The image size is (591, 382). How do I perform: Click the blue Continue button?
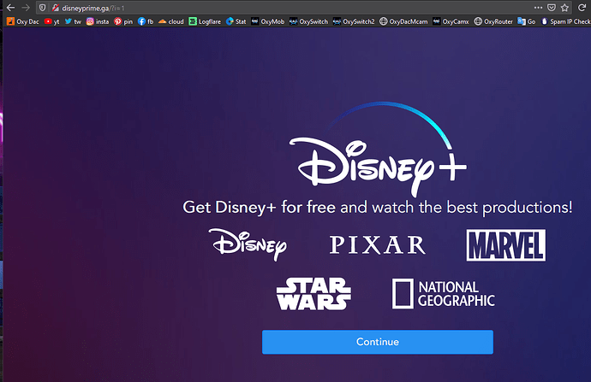[377, 342]
